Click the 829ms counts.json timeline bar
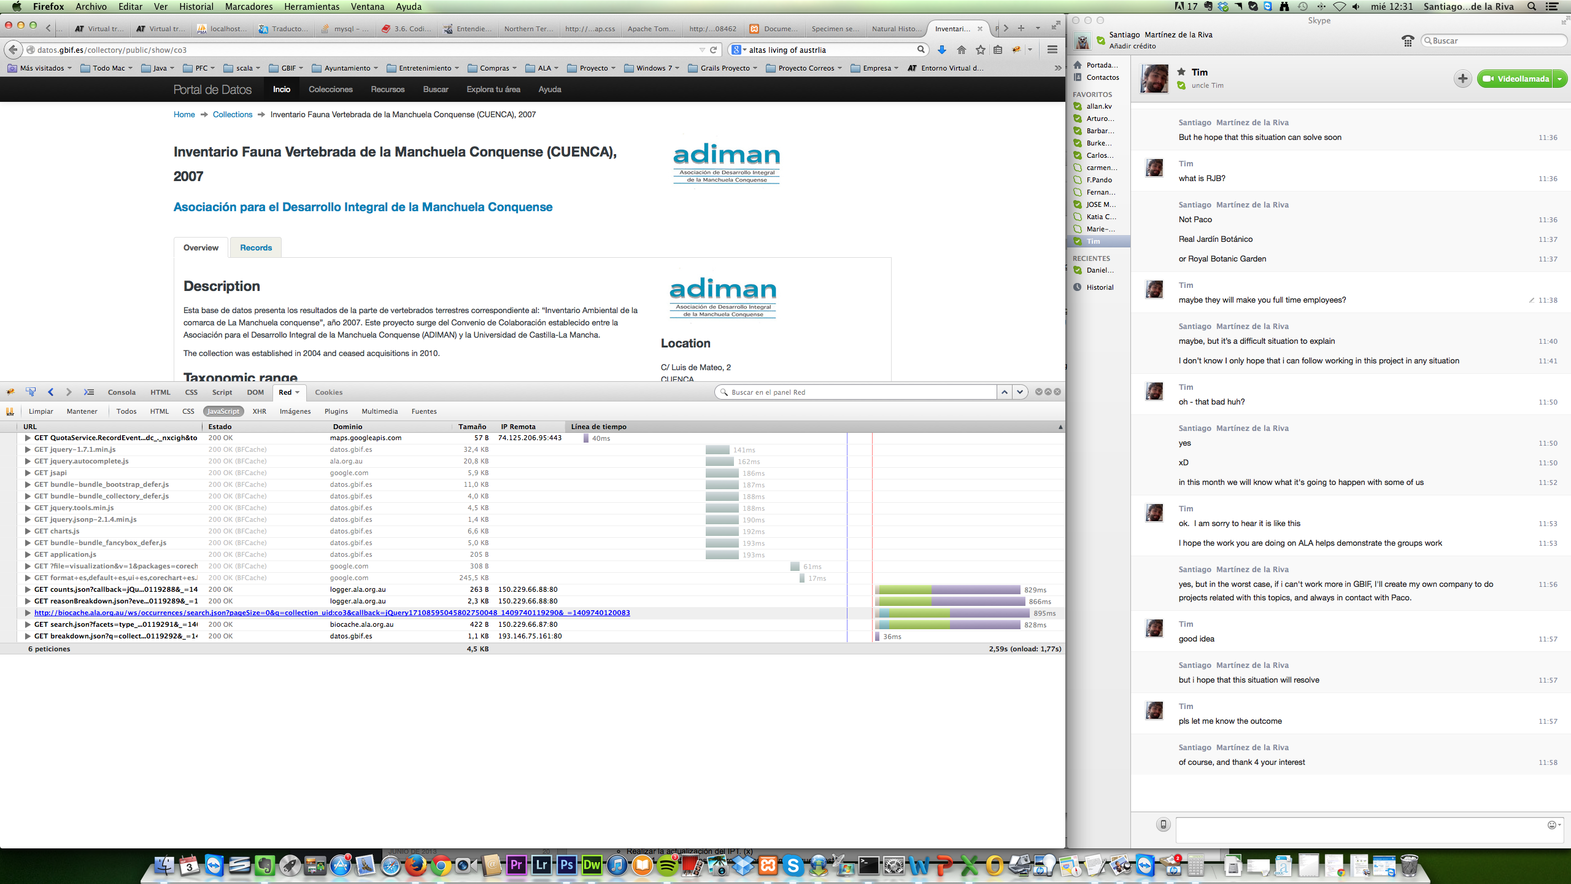This screenshot has height=884, width=1571. coord(948,589)
